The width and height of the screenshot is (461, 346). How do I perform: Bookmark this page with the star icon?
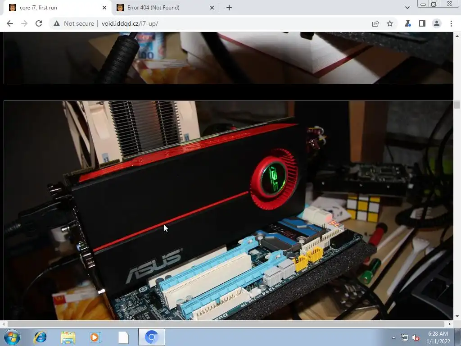(x=390, y=23)
